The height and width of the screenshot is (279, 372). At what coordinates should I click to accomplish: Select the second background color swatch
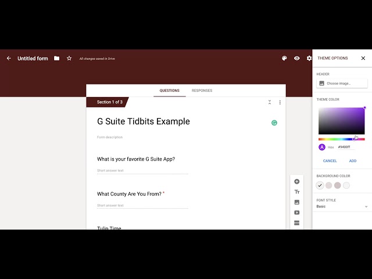(x=328, y=185)
